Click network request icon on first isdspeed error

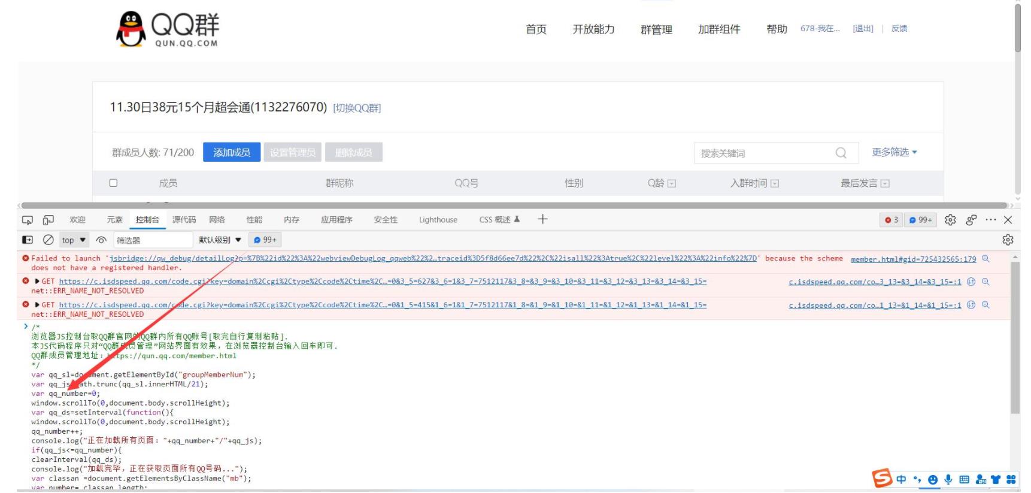click(971, 281)
